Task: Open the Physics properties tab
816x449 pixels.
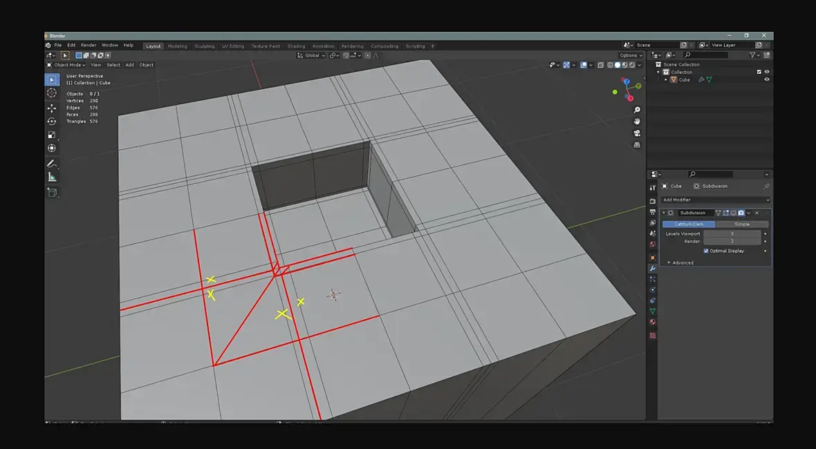Action: pyautogui.click(x=653, y=290)
